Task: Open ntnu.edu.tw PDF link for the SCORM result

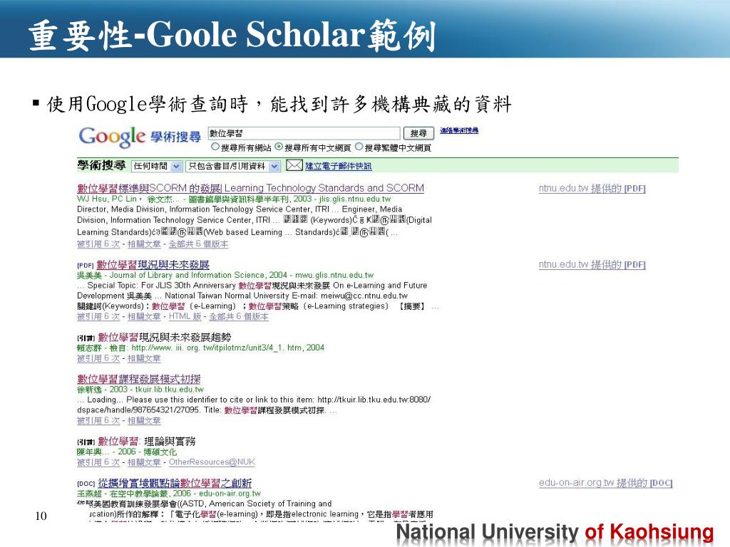Action: tap(592, 188)
